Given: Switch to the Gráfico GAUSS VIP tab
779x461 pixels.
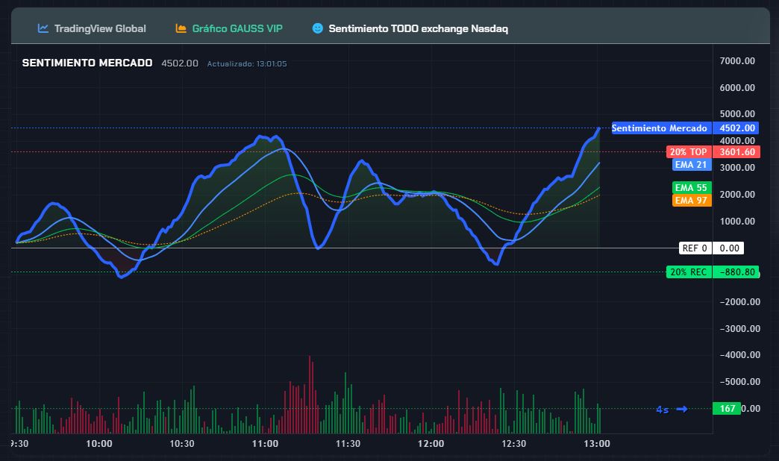Looking at the screenshot, I should coord(237,28).
